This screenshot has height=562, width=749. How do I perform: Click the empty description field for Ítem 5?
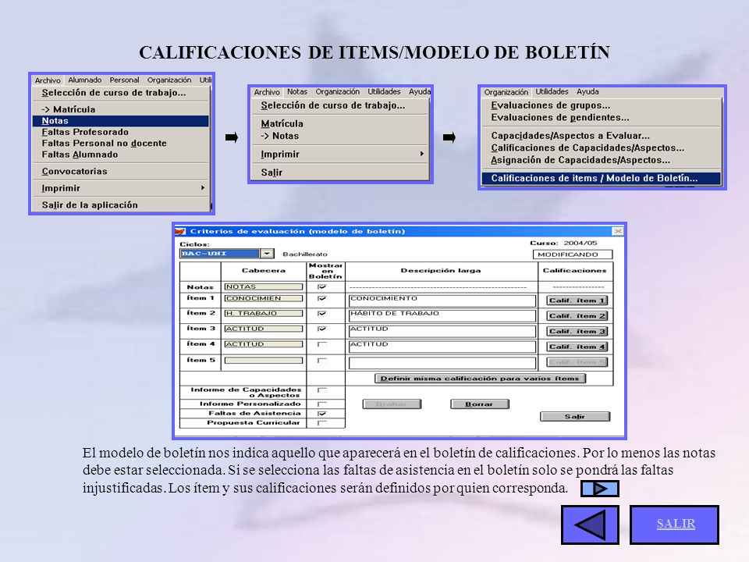(442, 363)
